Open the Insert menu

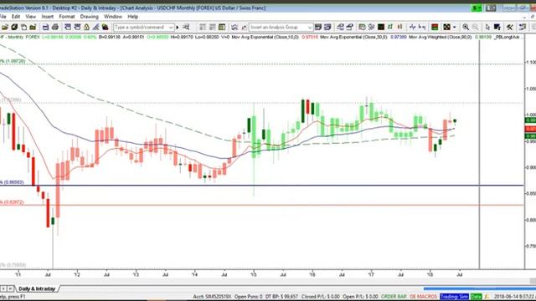click(48, 17)
